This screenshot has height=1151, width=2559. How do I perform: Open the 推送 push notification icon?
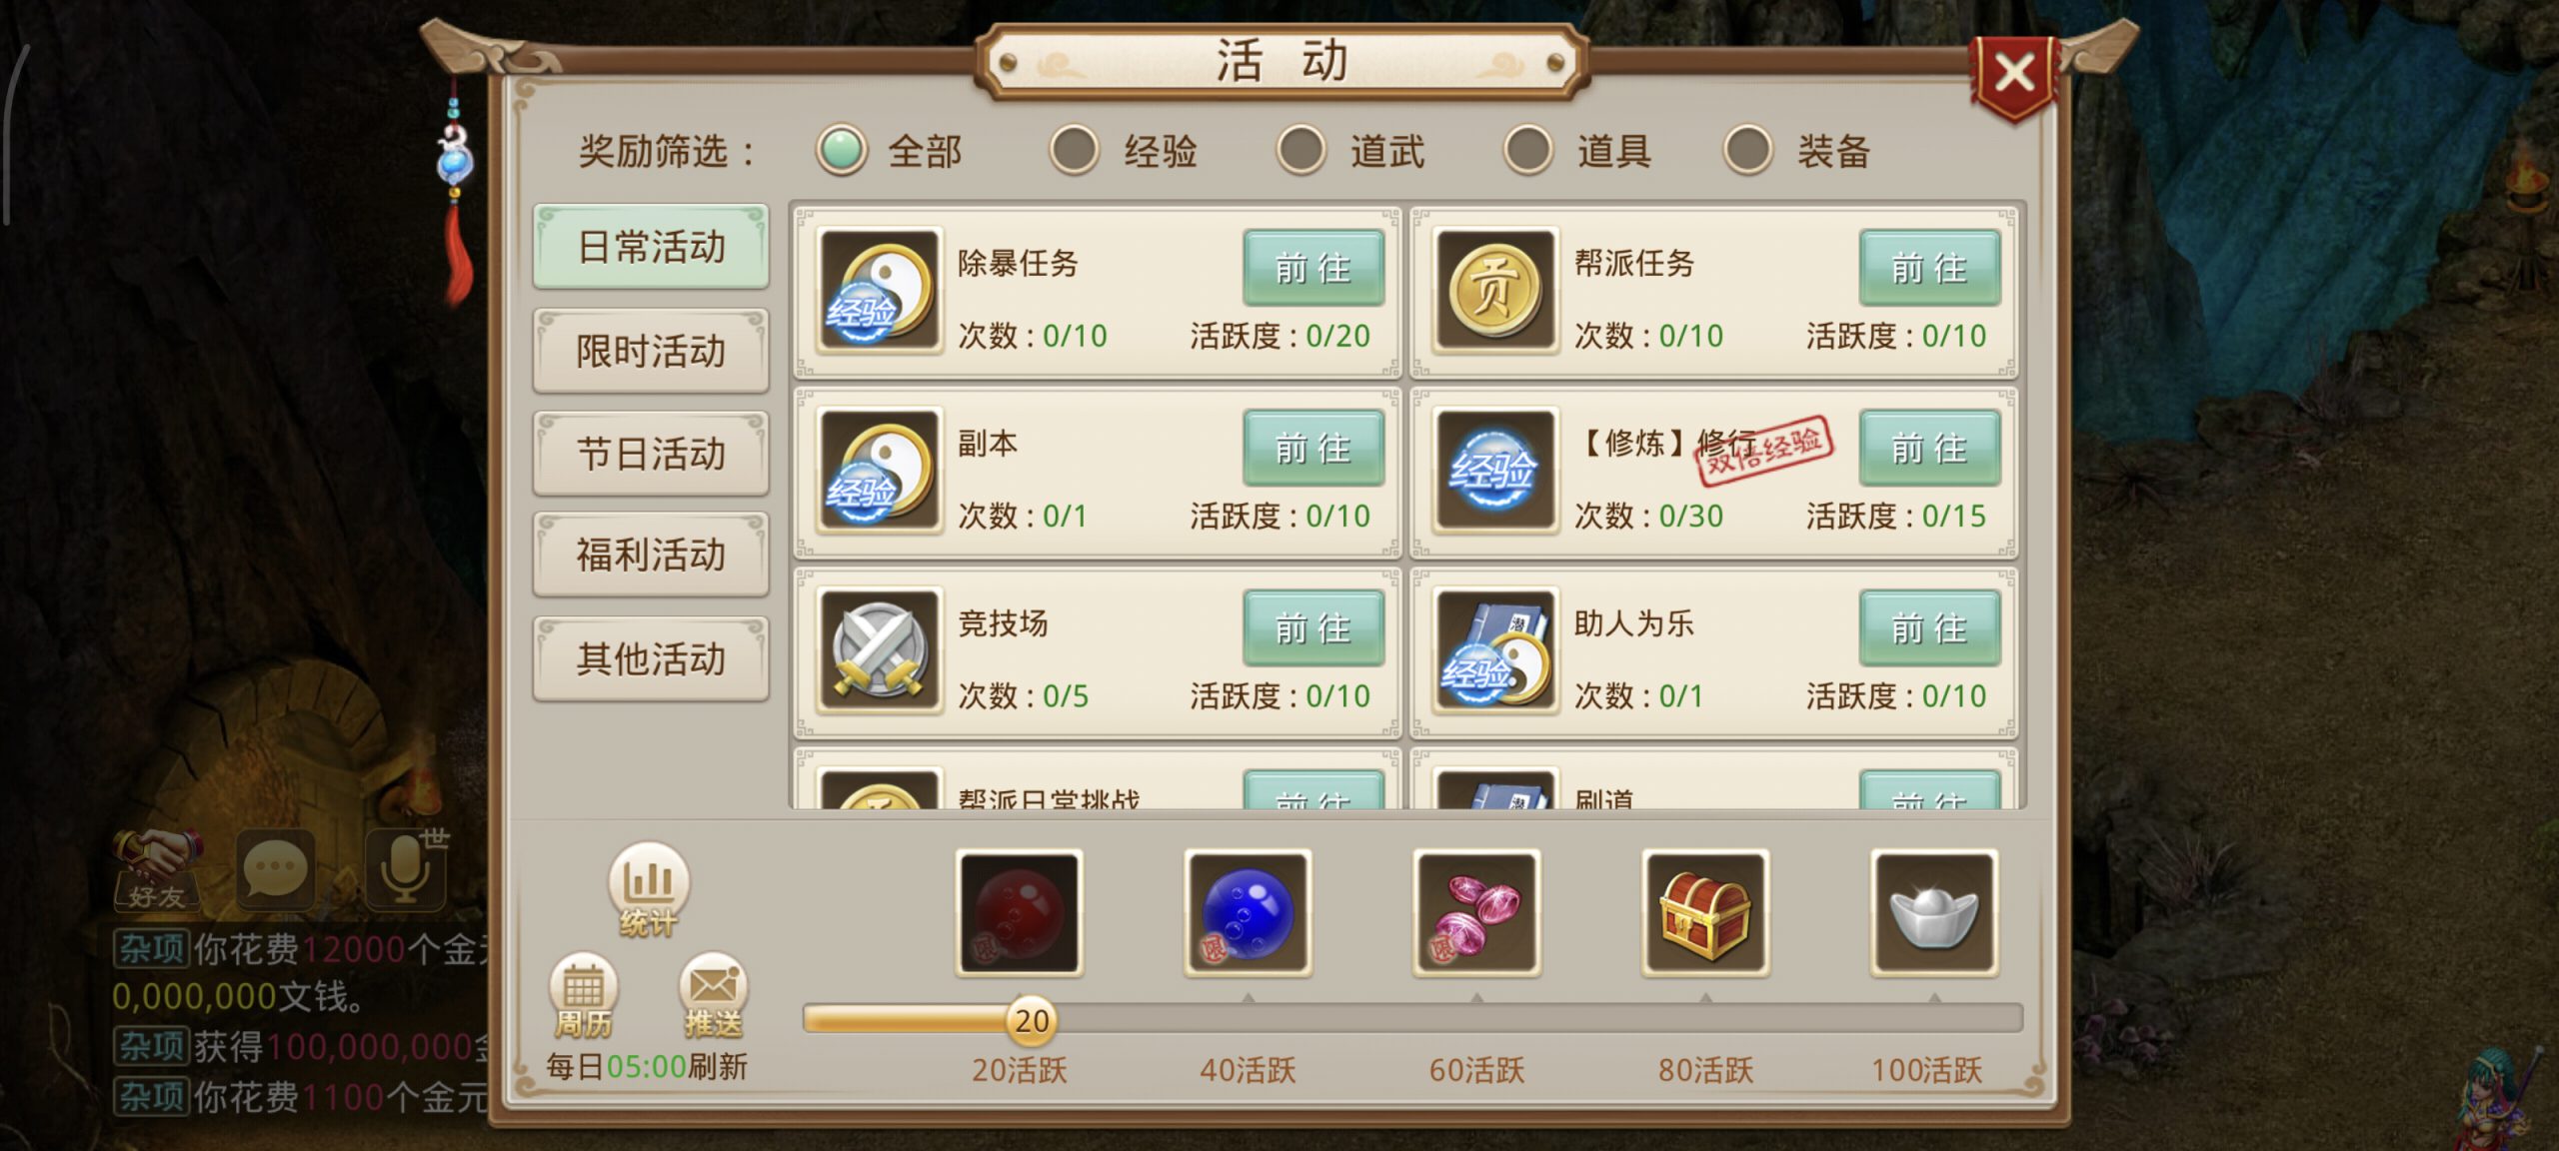coord(713,995)
